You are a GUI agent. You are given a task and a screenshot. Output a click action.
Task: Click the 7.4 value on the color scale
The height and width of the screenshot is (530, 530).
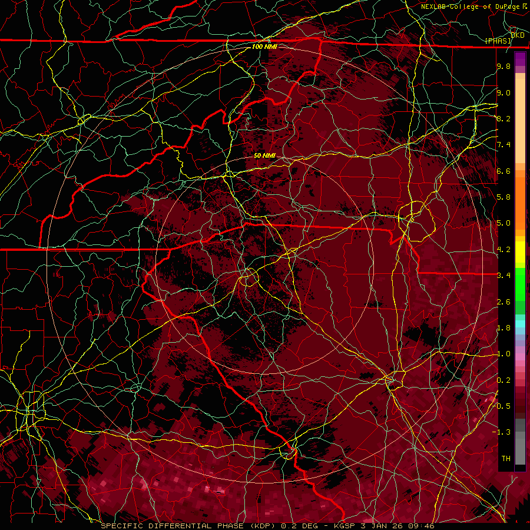[503, 145]
